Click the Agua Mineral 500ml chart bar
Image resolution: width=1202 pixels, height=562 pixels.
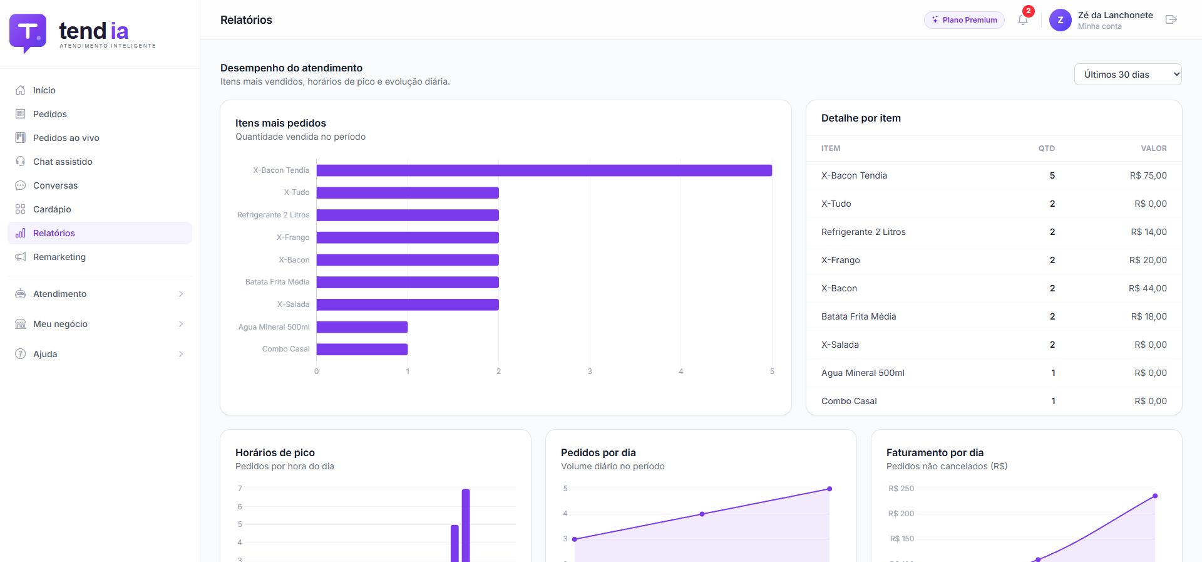click(362, 327)
